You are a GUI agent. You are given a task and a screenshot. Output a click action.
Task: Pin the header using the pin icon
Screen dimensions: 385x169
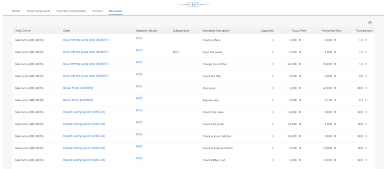click(196, 5)
